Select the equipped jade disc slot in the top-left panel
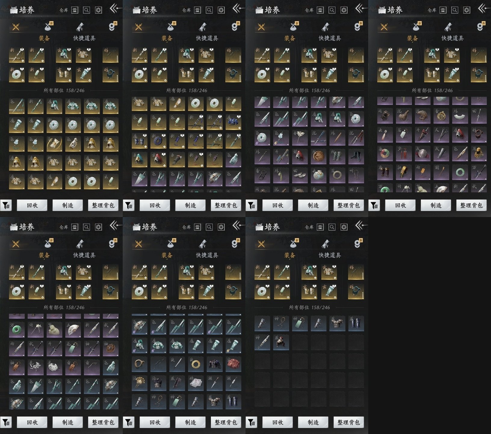491x434 pixels. tap(17, 75)
